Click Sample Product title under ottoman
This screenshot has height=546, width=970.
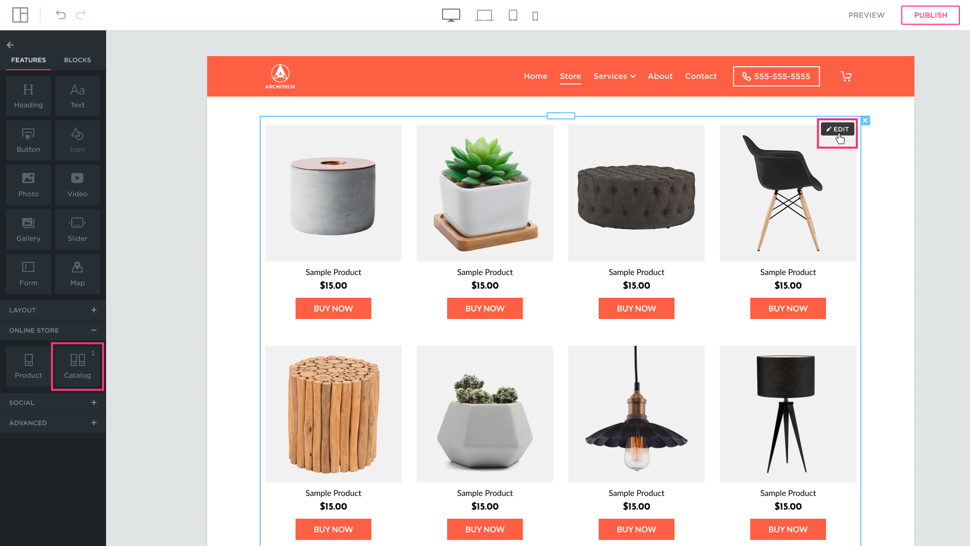(637, 272)
